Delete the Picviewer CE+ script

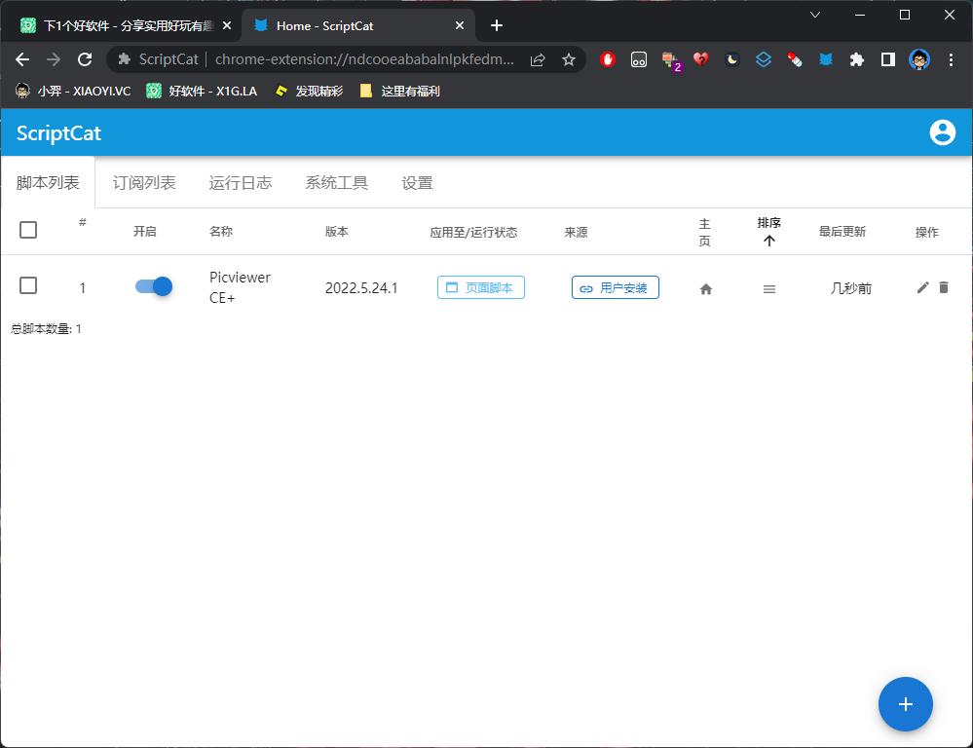click(x=944, y=287)
